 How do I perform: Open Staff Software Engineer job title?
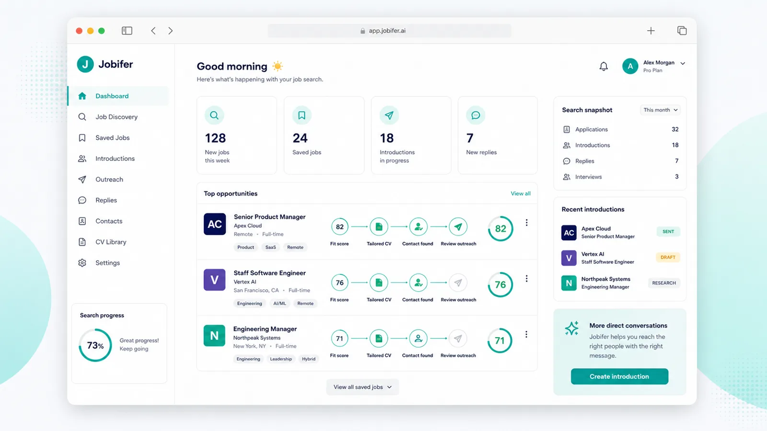[269, 273]
